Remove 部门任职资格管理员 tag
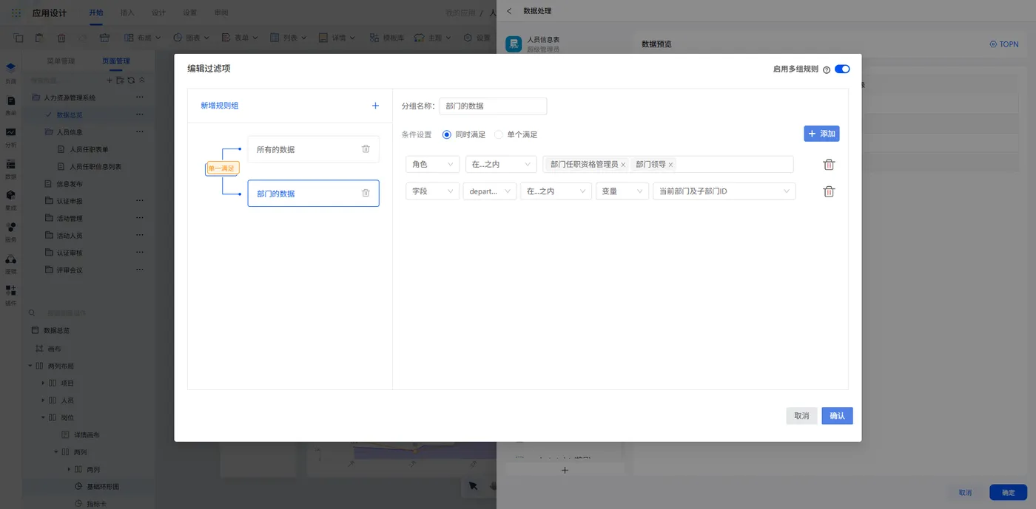 coord(623,165)
